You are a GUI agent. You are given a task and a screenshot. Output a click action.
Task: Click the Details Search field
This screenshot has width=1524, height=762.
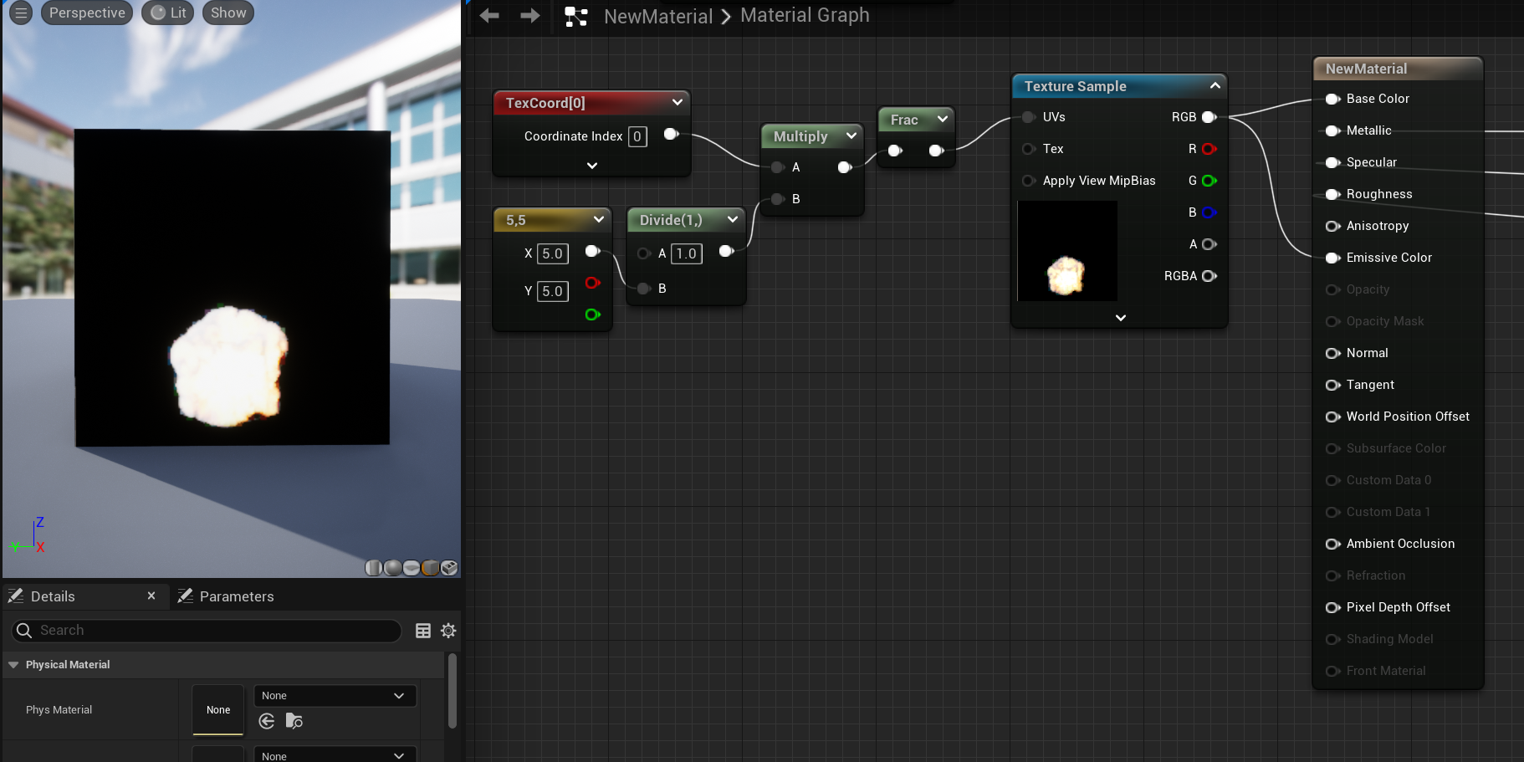207,631
